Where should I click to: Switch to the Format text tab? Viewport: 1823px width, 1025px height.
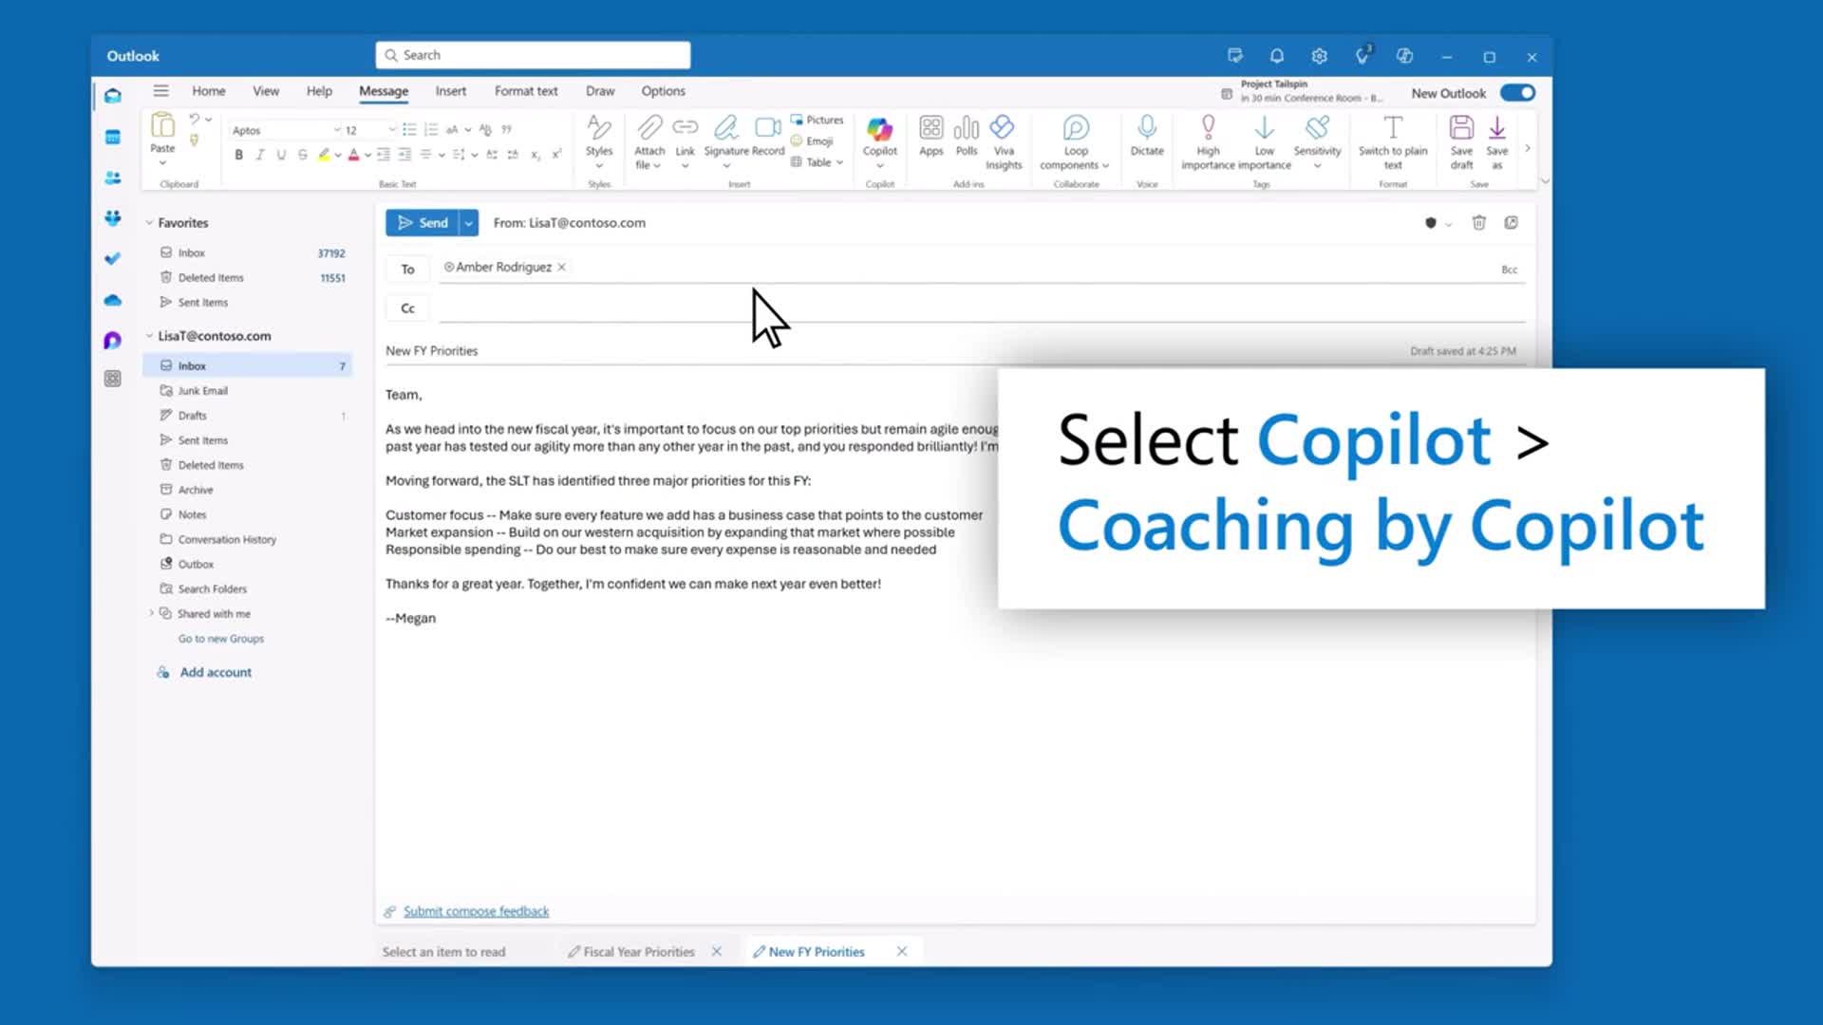(526, 91)
